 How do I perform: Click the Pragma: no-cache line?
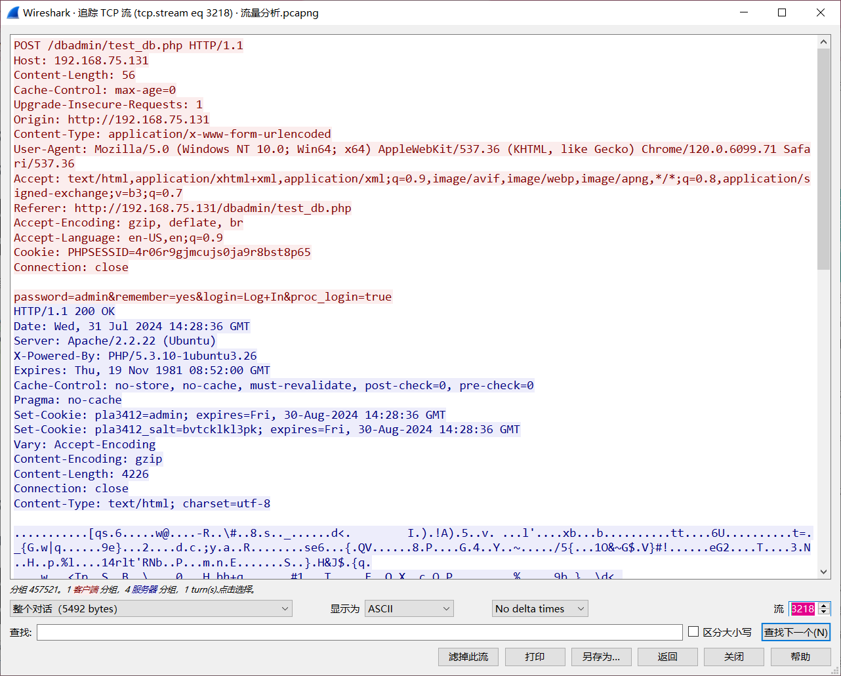coord(68,400)
